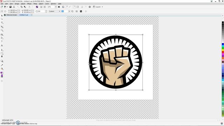Click the purple search content icon
The width and height of the screenshot is (224, 126).
click(37, 7)
